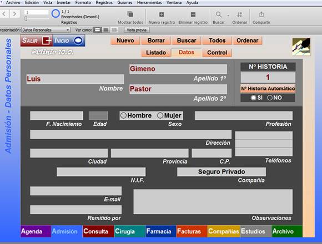Select Mujer radio option
The height and width of the screenshot is (244, 322).
click(160, 115)
